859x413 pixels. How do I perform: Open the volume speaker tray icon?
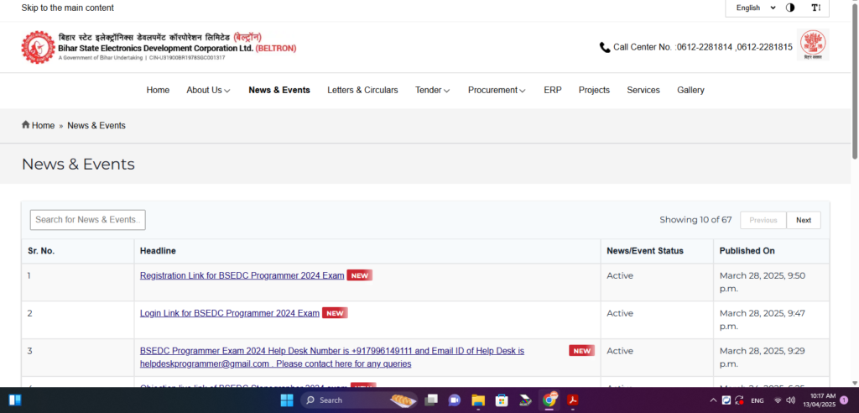pyautogui.click(x=791, y=400)
